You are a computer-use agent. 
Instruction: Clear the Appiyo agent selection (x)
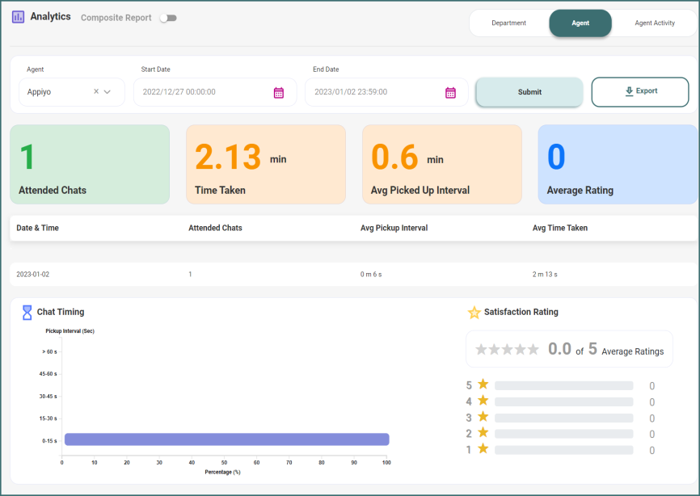pyautogui.click(x=96, y=91)
